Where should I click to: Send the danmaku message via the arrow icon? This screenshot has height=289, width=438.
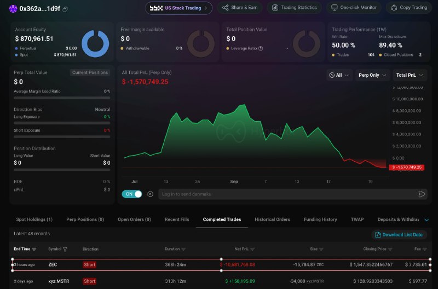click(422, 194)
